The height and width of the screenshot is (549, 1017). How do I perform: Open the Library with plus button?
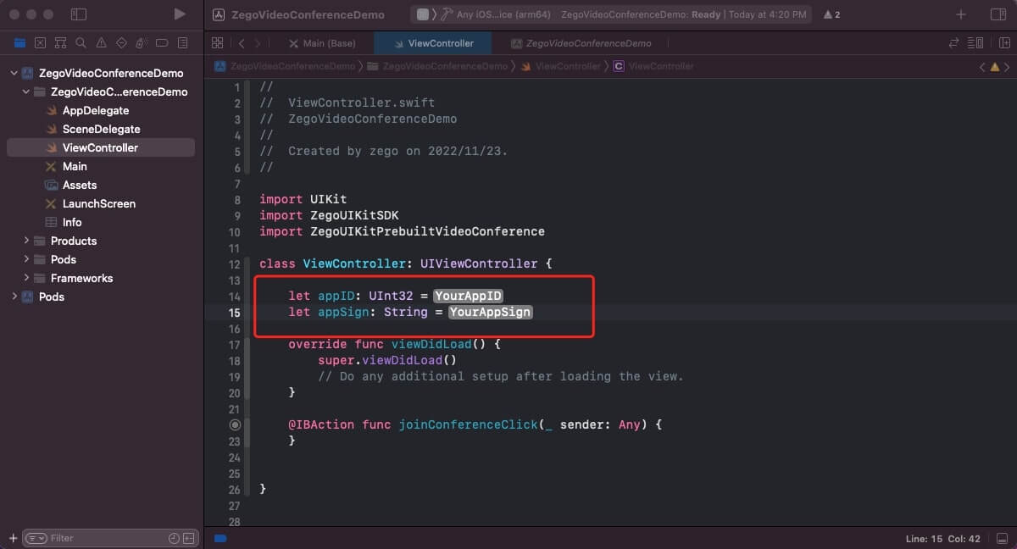pos(960,14)
